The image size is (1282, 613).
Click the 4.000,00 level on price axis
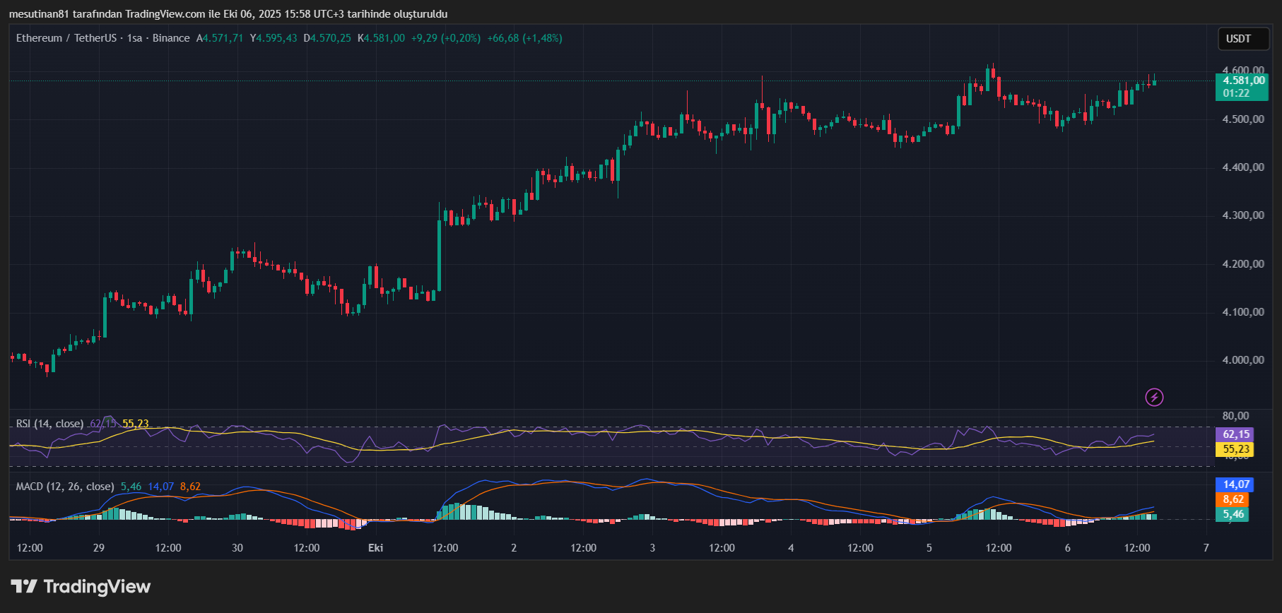(x=1243, y=360)
